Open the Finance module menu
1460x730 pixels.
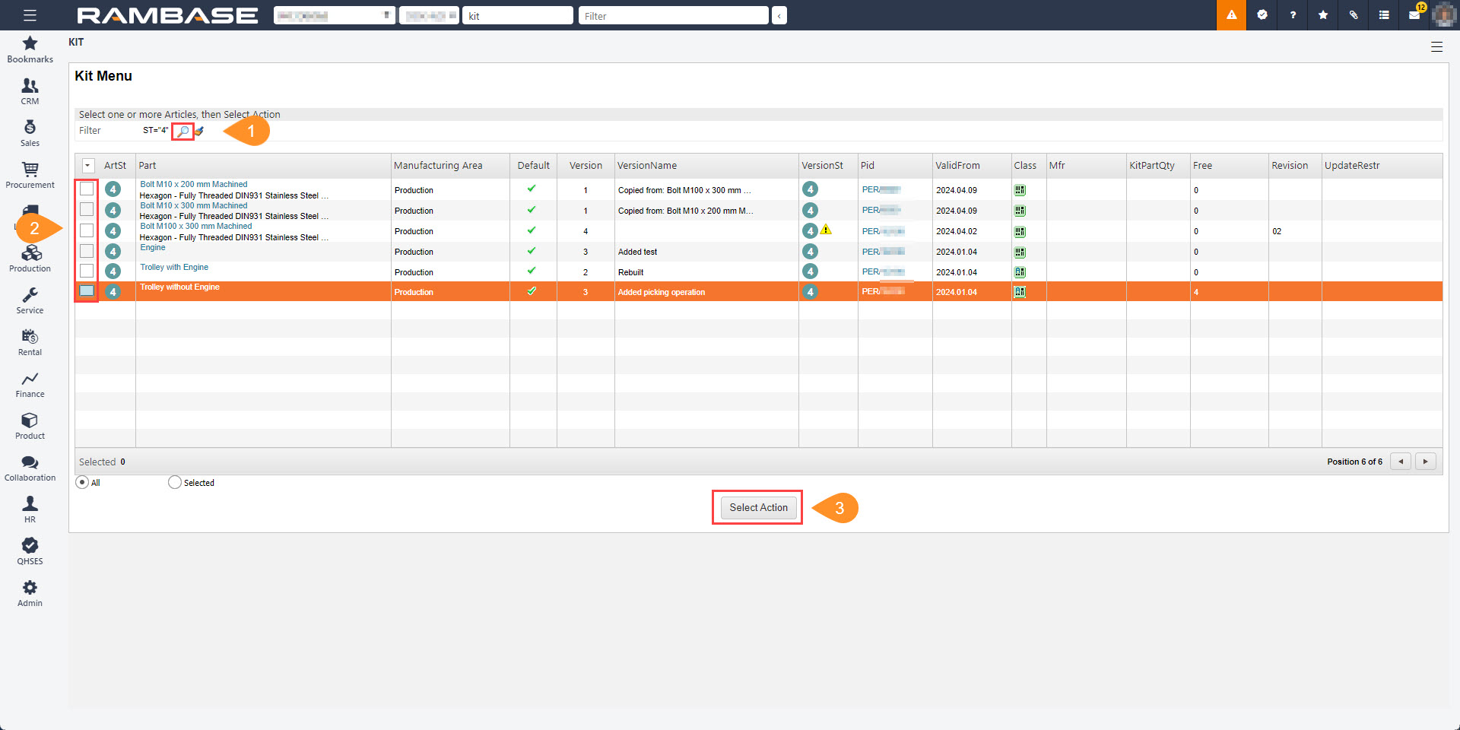pyautogui.click(x=30, y=385)
